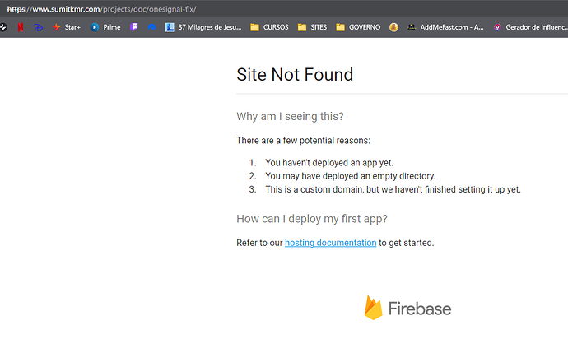Open the Disney+ bookmark icon
The height and width of the screenshot is (353, 568).
(38, 27)
